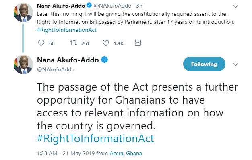Click the 3h timestamp on top tweet

coord(139,6)
